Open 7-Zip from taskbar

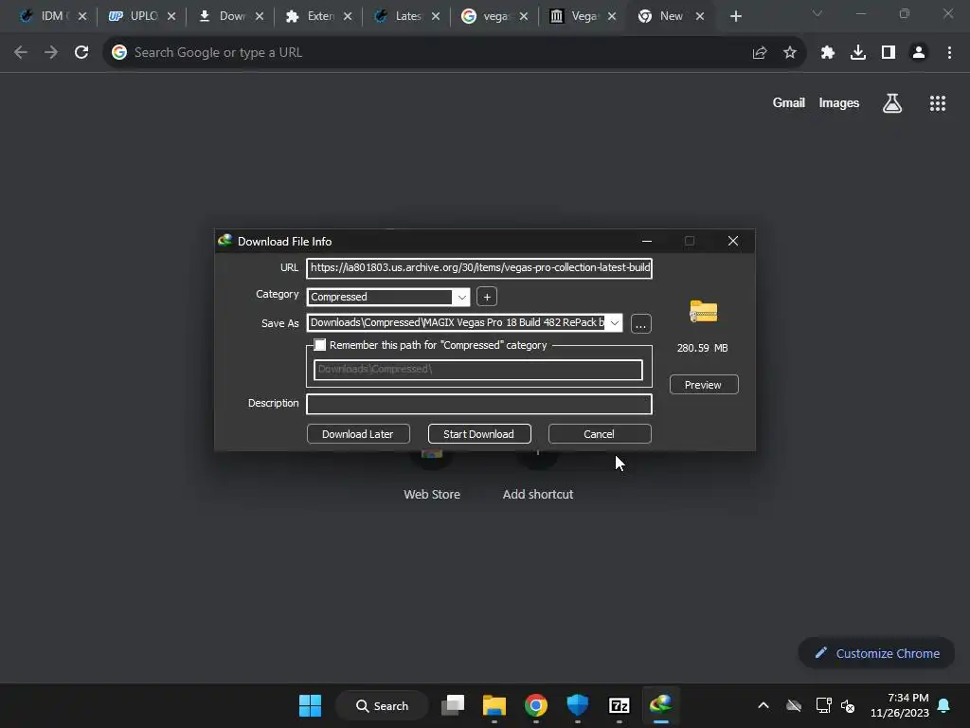click(620, 705)
